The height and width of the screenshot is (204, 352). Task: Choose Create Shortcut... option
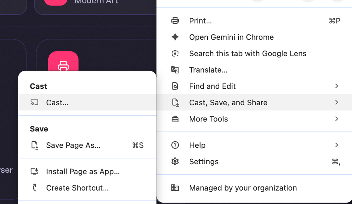coord(87,188)
